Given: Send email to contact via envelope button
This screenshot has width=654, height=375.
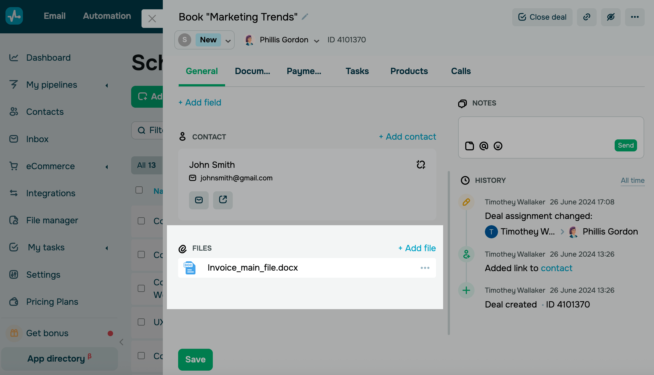Looking at the screenshot, I should point(199,200).
